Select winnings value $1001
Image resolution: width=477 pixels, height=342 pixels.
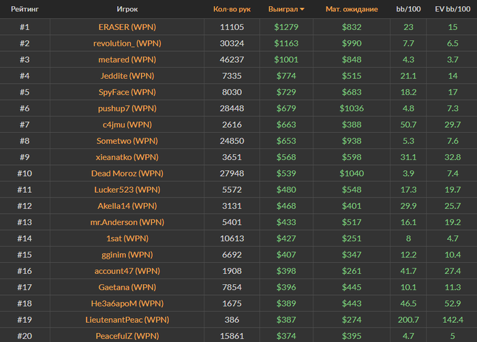click(x=286, y=60)
